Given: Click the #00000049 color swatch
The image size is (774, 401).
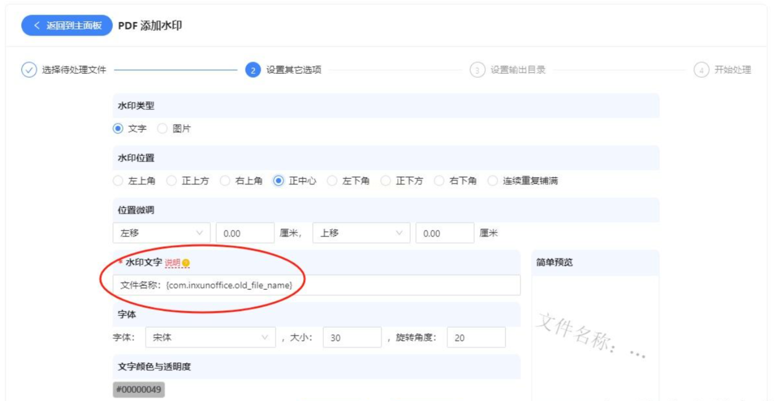Looking at the screenshot, I should 139,389.
